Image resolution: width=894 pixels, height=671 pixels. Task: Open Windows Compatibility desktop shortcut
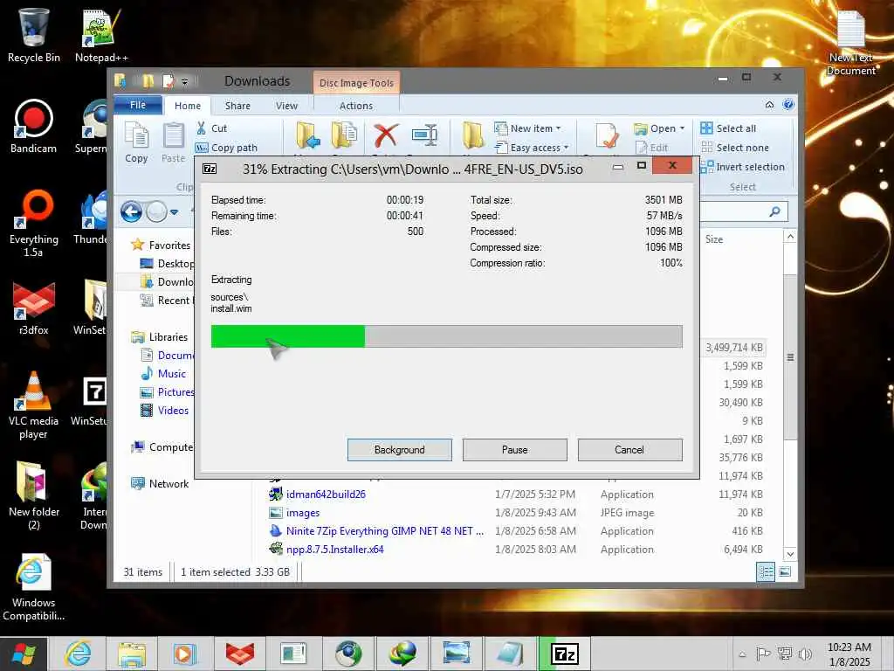[34, 586]
